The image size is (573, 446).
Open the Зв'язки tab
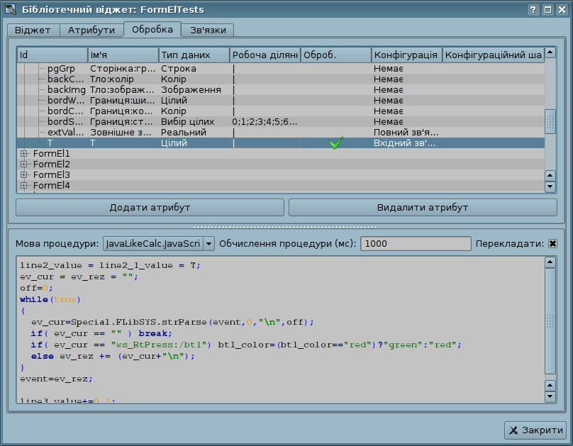coord(207,30)
